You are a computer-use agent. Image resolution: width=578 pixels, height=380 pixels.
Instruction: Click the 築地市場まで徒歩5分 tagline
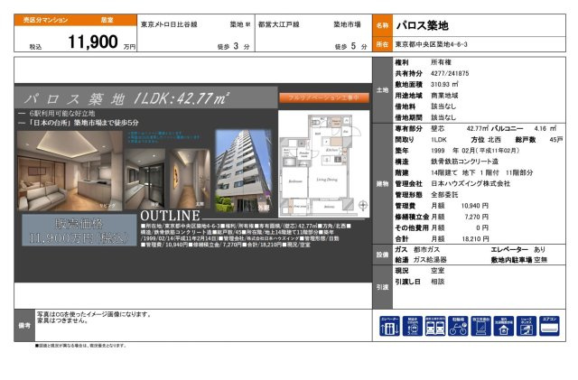(x=107, y=123)
